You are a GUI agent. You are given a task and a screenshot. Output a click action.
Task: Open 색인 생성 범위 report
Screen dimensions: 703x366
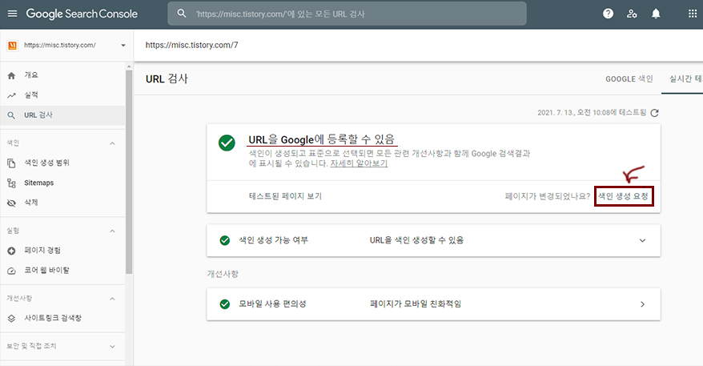tap(62, 163)
